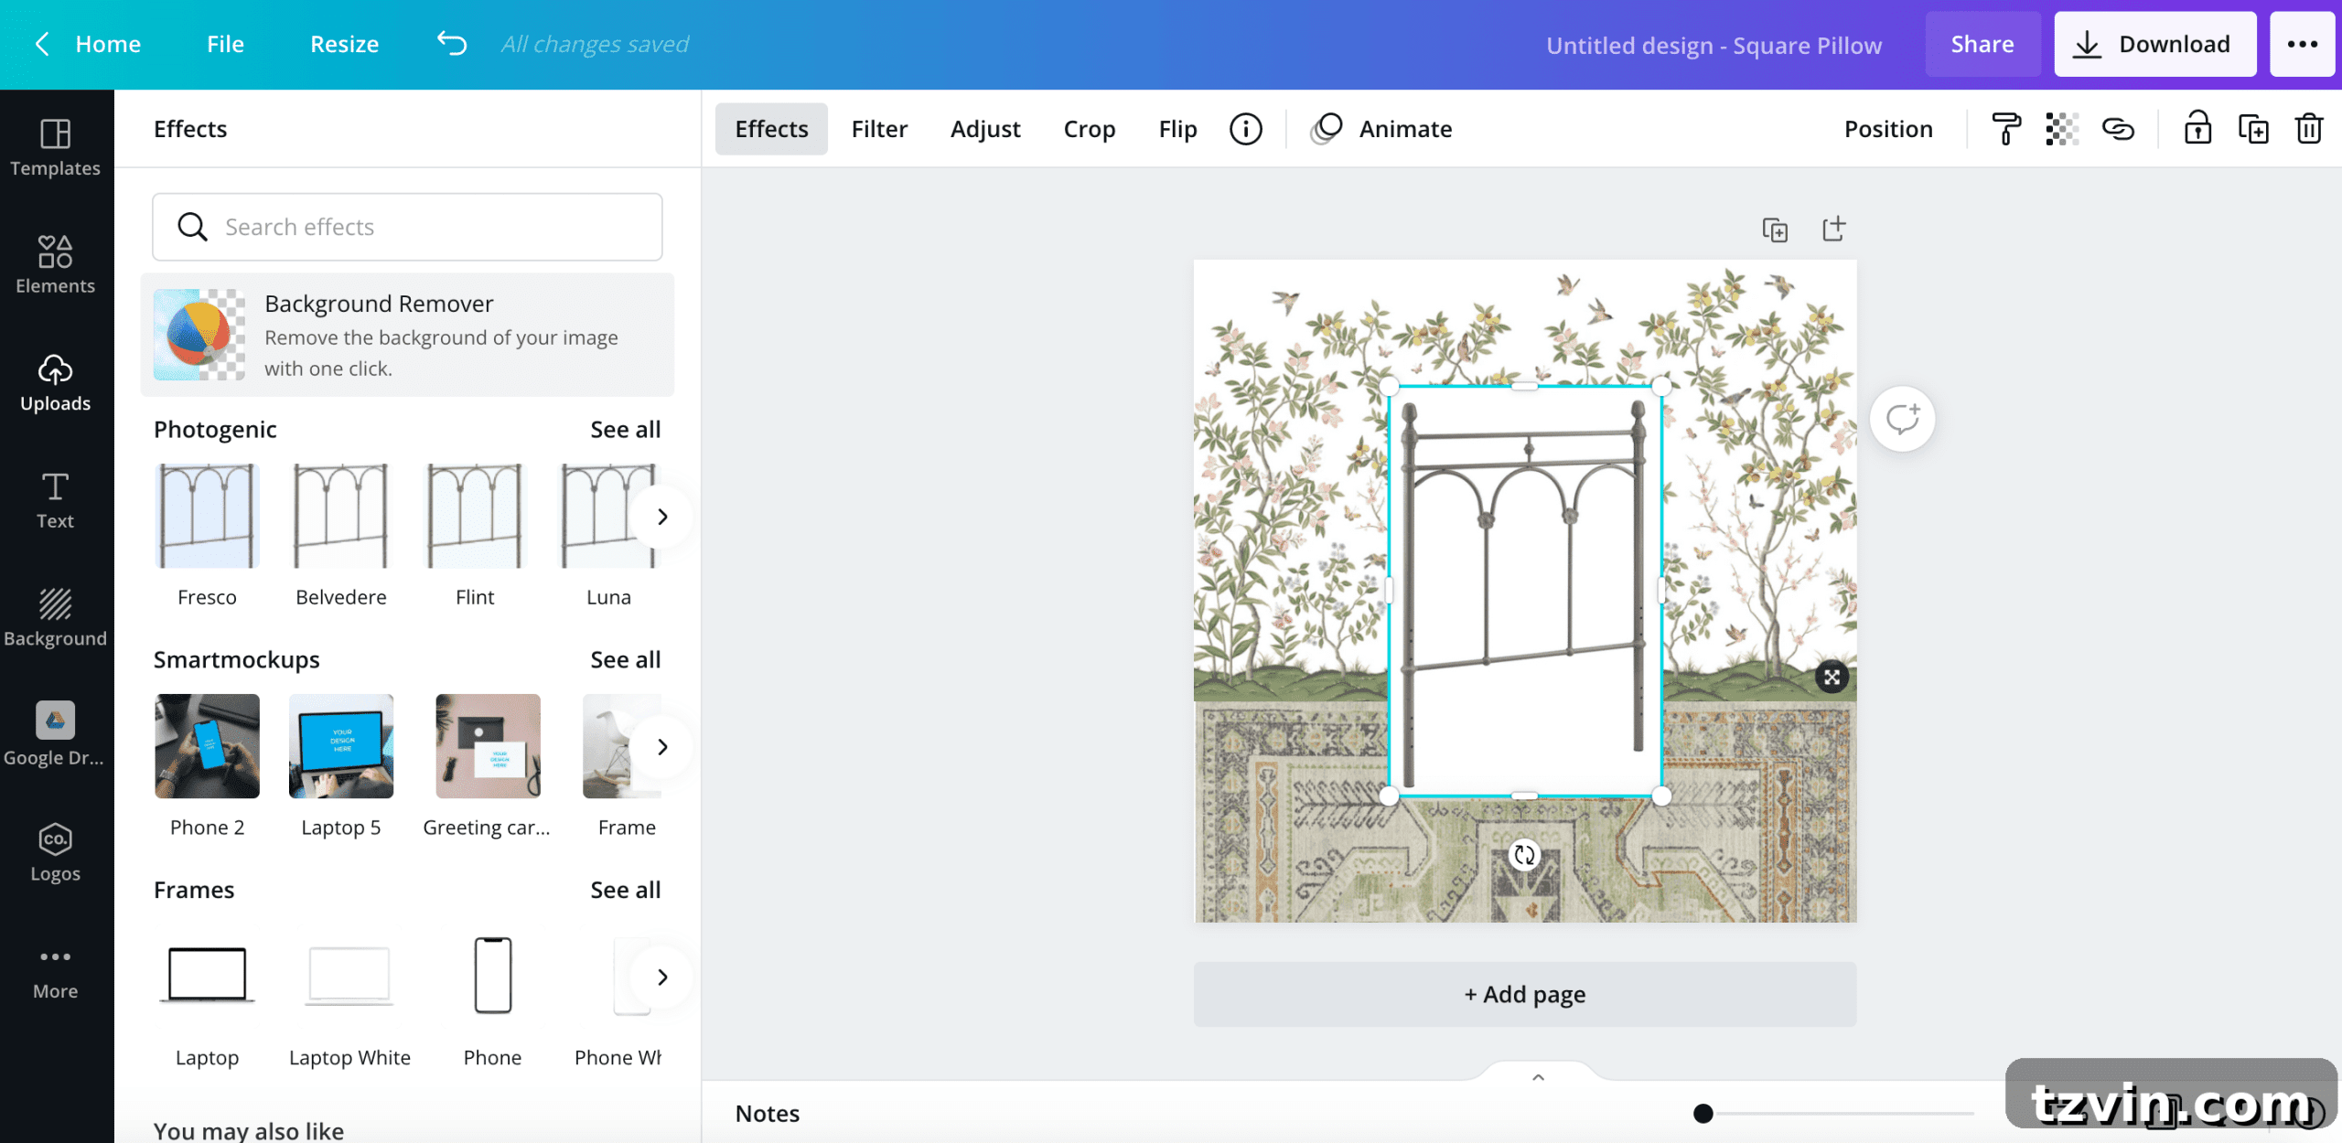This screenshot has height=1143, width=2342.
Task: Expand the Notes panel with chevron
Action: [x=1539, y=1077]
